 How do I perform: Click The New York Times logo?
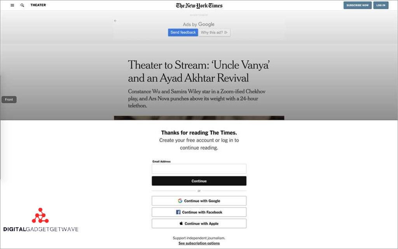click(x=199, y=5)
